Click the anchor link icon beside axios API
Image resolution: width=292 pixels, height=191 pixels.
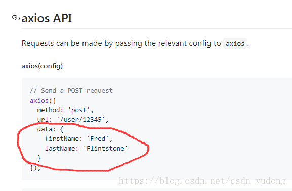click(x=16, y=18)
